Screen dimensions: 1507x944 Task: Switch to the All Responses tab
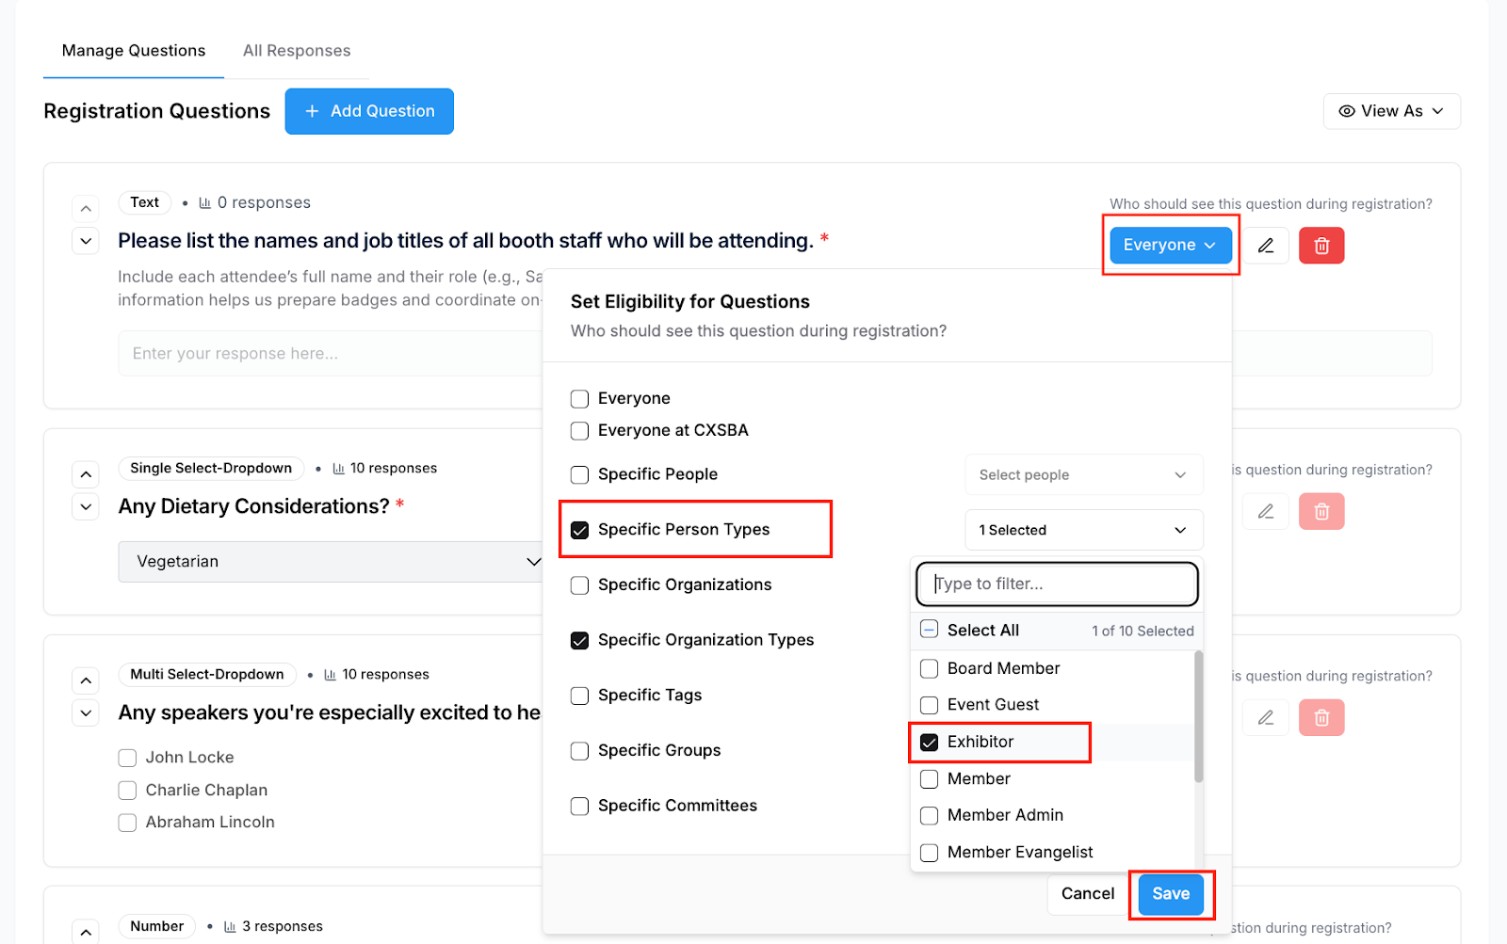click(297, 51)
